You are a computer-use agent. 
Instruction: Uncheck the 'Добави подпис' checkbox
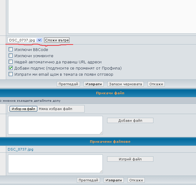click(11, 68)
